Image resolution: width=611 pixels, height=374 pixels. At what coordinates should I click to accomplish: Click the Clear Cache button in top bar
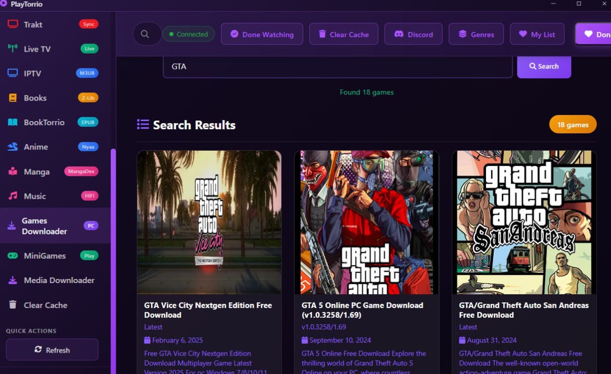[344, 34]
